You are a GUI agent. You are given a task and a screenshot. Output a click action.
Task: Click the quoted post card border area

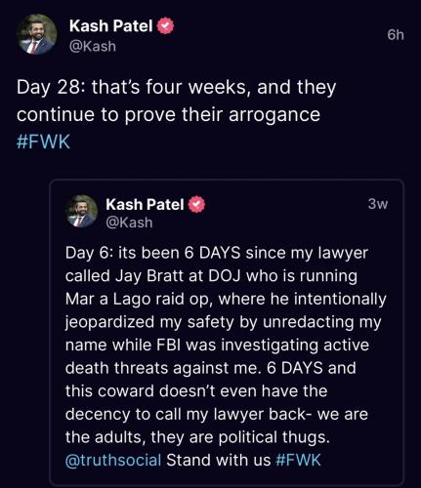point(227,333)
